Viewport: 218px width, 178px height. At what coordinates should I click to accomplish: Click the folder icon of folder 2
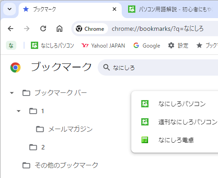(x=33, y=147)
